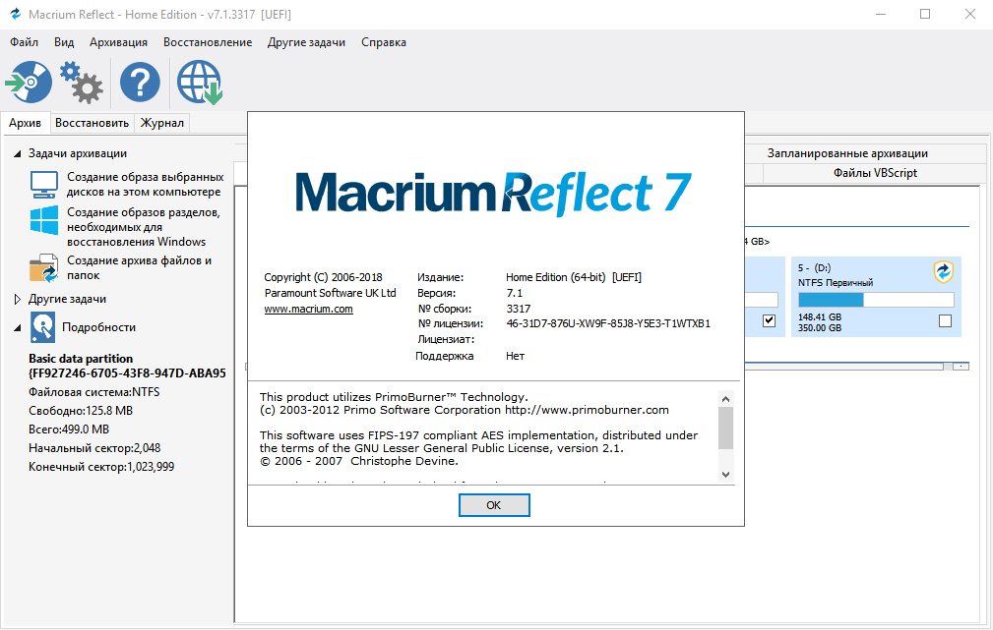Click the globe check for updates icon
This screenshot has height=630, width=993.
point(200,83)
